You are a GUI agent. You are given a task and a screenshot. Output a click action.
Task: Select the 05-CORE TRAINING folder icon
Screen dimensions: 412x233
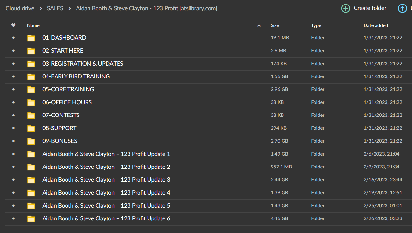31,89
